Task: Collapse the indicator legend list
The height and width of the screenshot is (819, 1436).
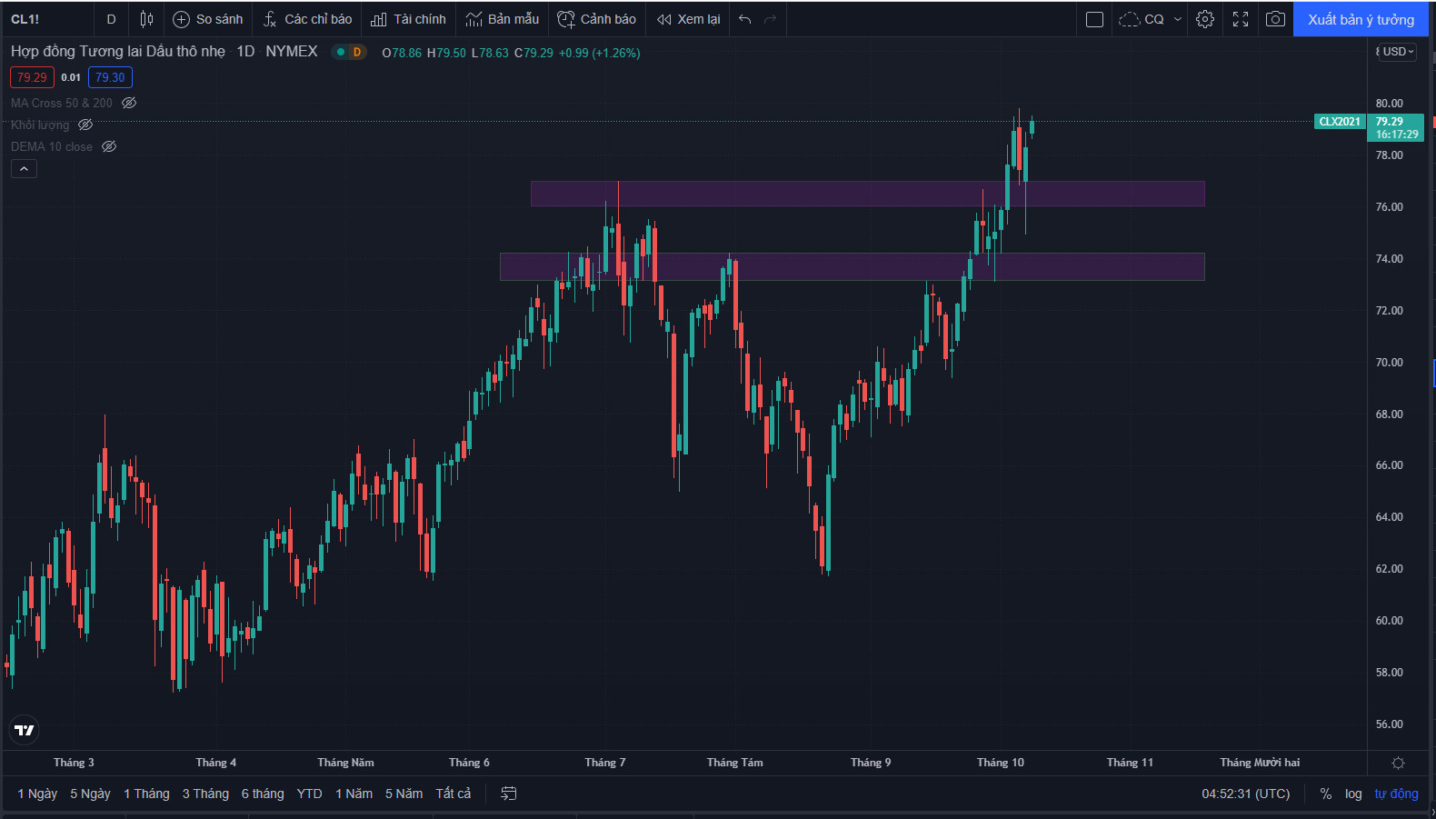Action: click(24, 168)
